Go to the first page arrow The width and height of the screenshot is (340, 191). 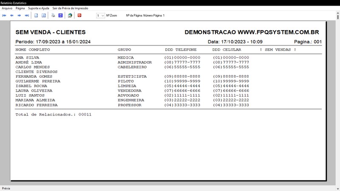click(4, 15)
